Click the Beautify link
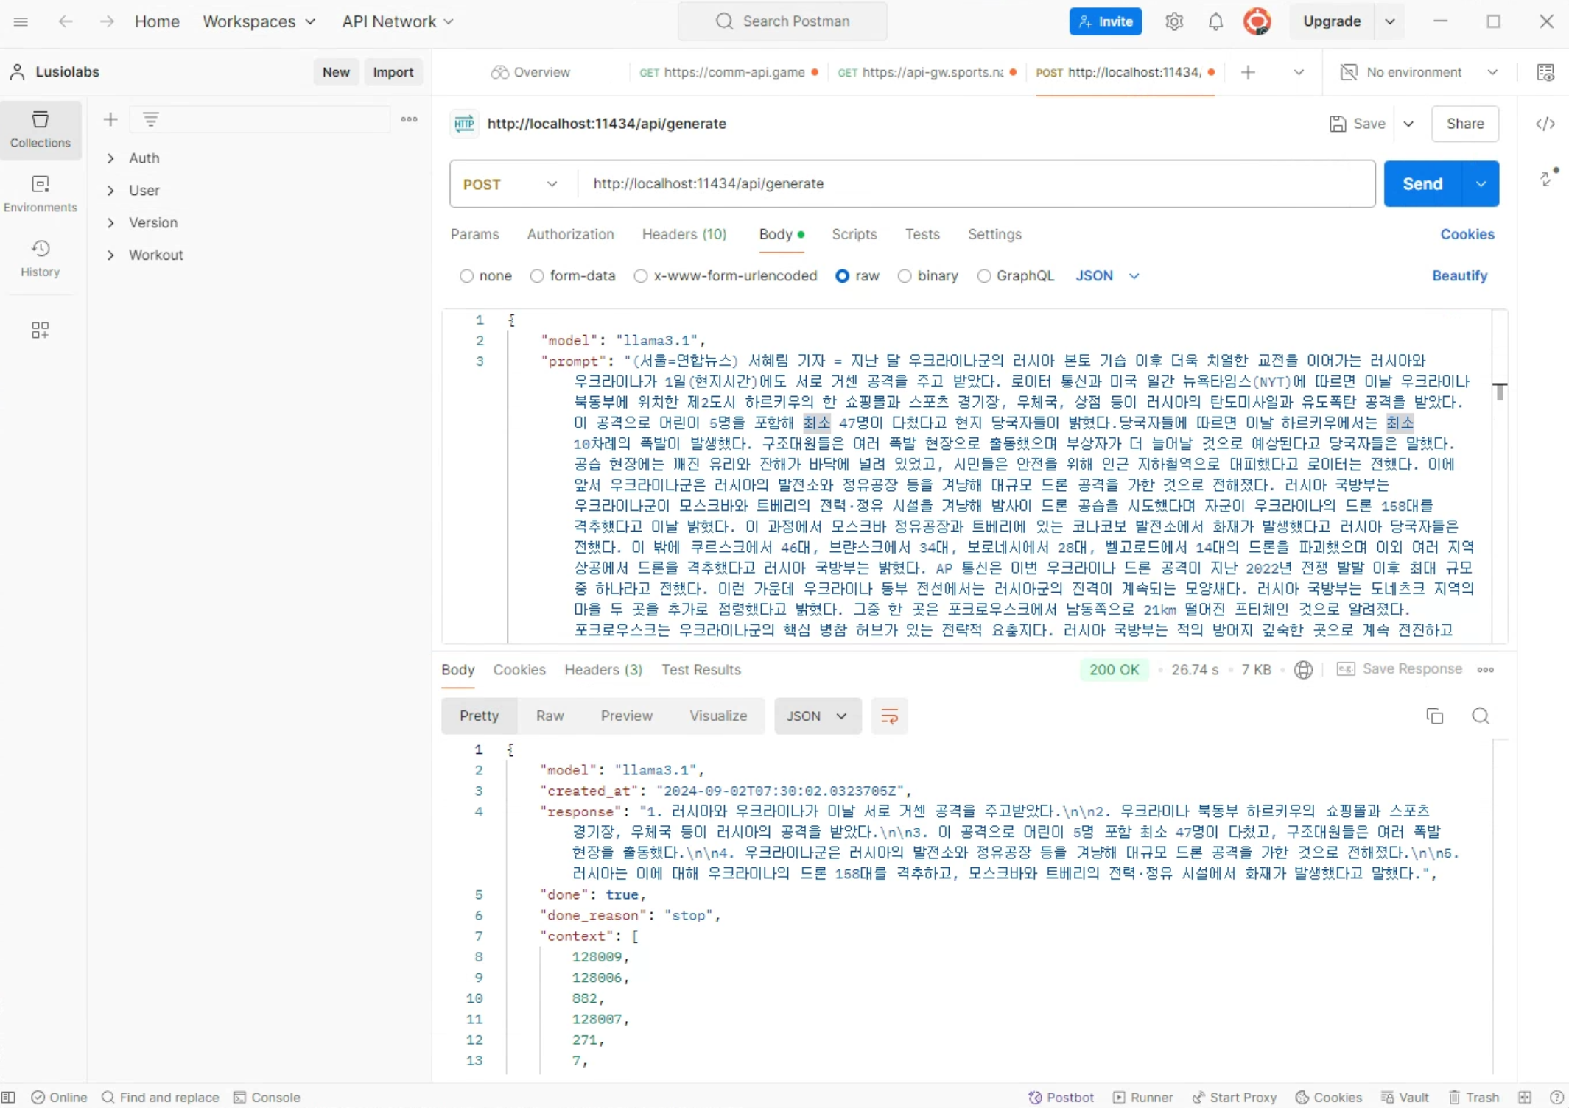Screen dimensions: 1569x1108 tap(1459, 275)
